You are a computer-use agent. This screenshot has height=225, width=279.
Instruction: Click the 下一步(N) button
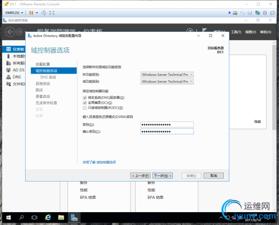pos(162,175)
